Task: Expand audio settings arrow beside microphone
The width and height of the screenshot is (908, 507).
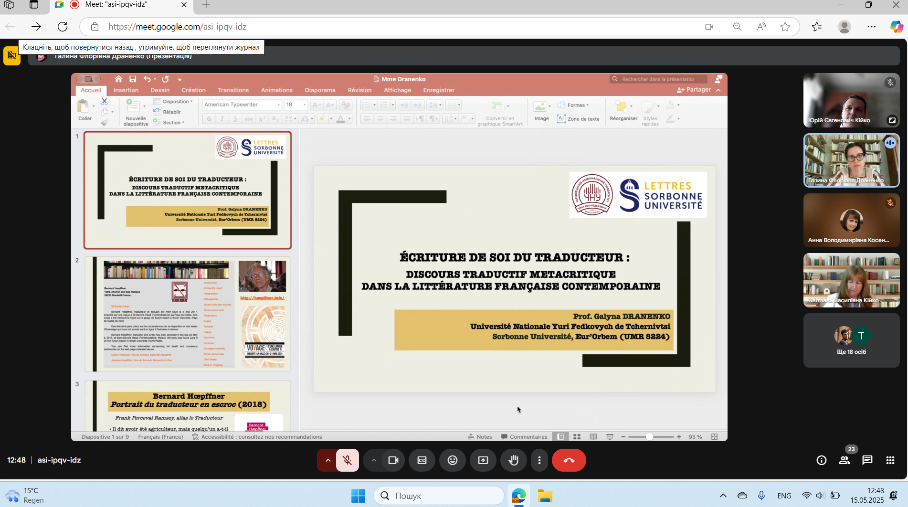Action: [x=328, y=460]
